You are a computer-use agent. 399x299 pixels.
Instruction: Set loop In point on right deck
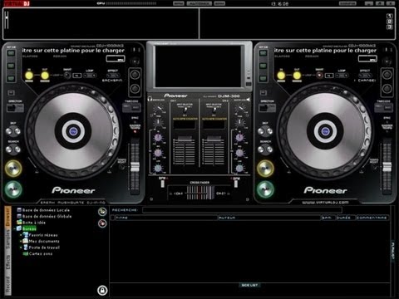point(281,75)
